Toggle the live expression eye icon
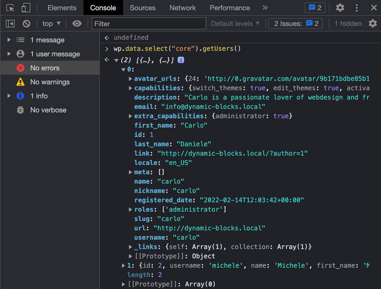 [x=77, y=23]
